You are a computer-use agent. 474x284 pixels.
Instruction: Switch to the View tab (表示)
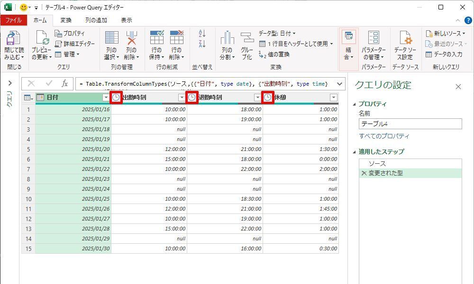(x=127, y=20)
